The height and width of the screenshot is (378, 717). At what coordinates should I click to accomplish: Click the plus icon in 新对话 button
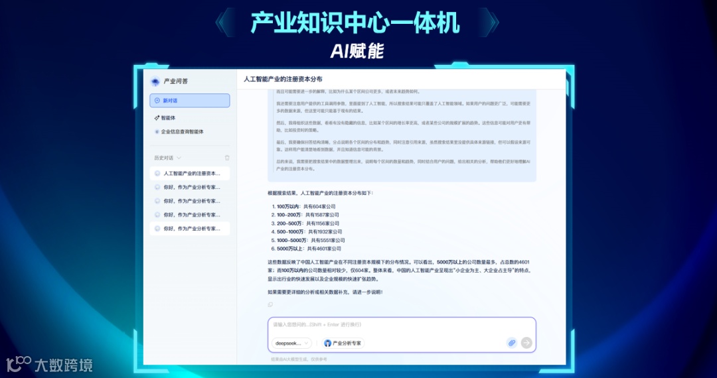pos(157,100)
